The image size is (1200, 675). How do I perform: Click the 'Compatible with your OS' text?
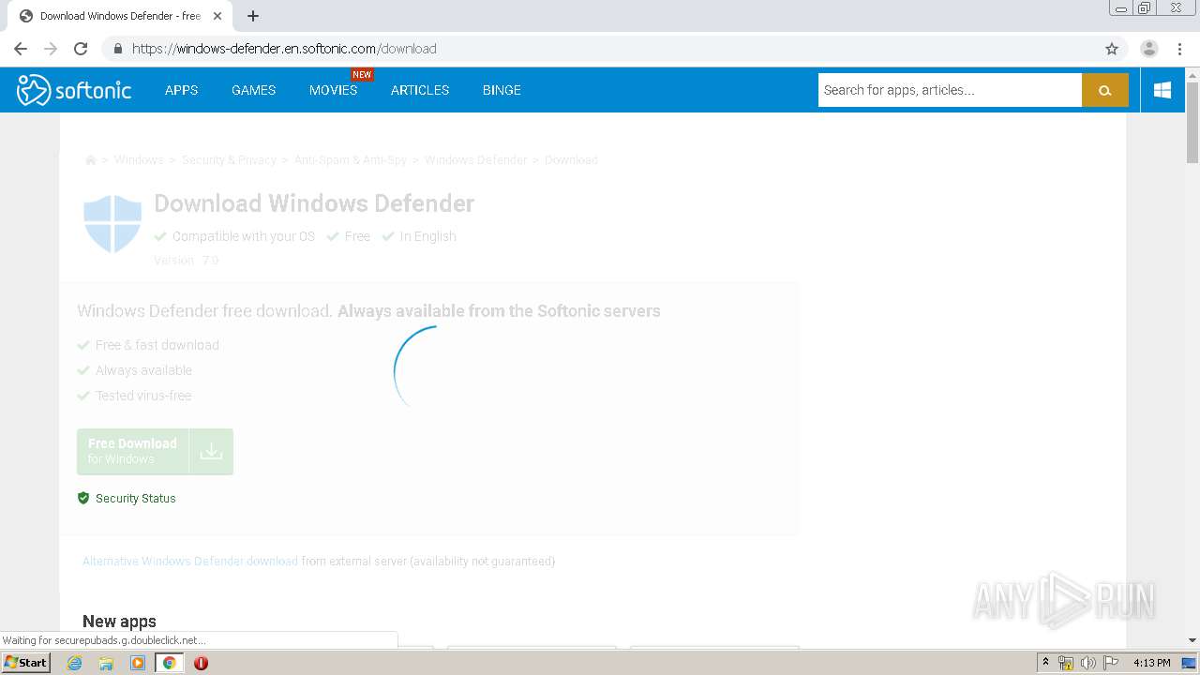click(244, 236)
